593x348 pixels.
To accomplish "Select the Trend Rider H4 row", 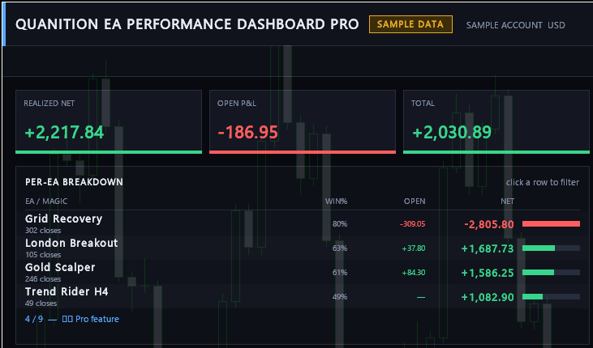I will (x=302, y=296).
